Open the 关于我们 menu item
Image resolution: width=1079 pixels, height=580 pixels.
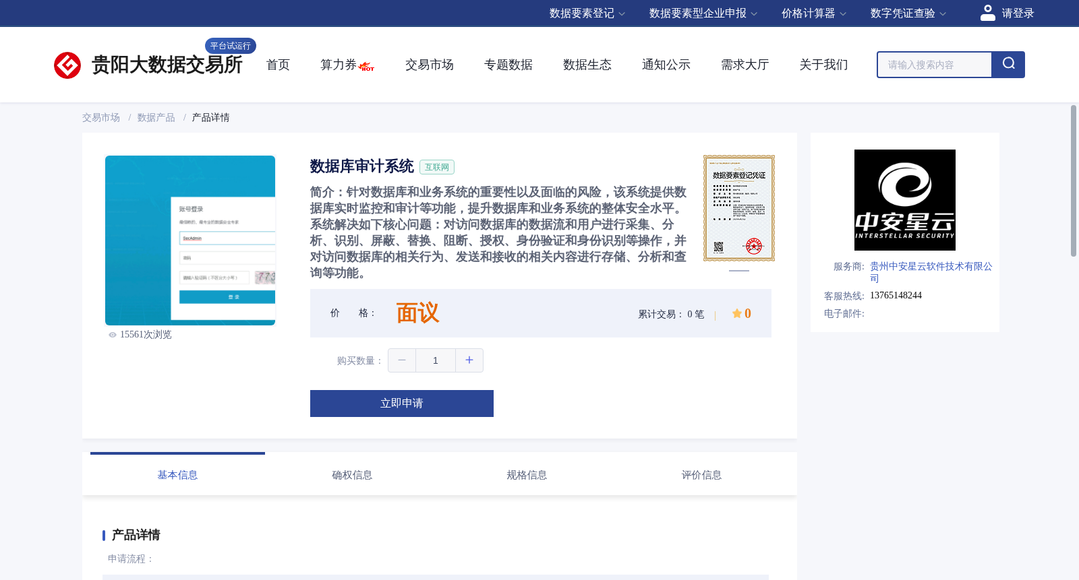(824, 65)
